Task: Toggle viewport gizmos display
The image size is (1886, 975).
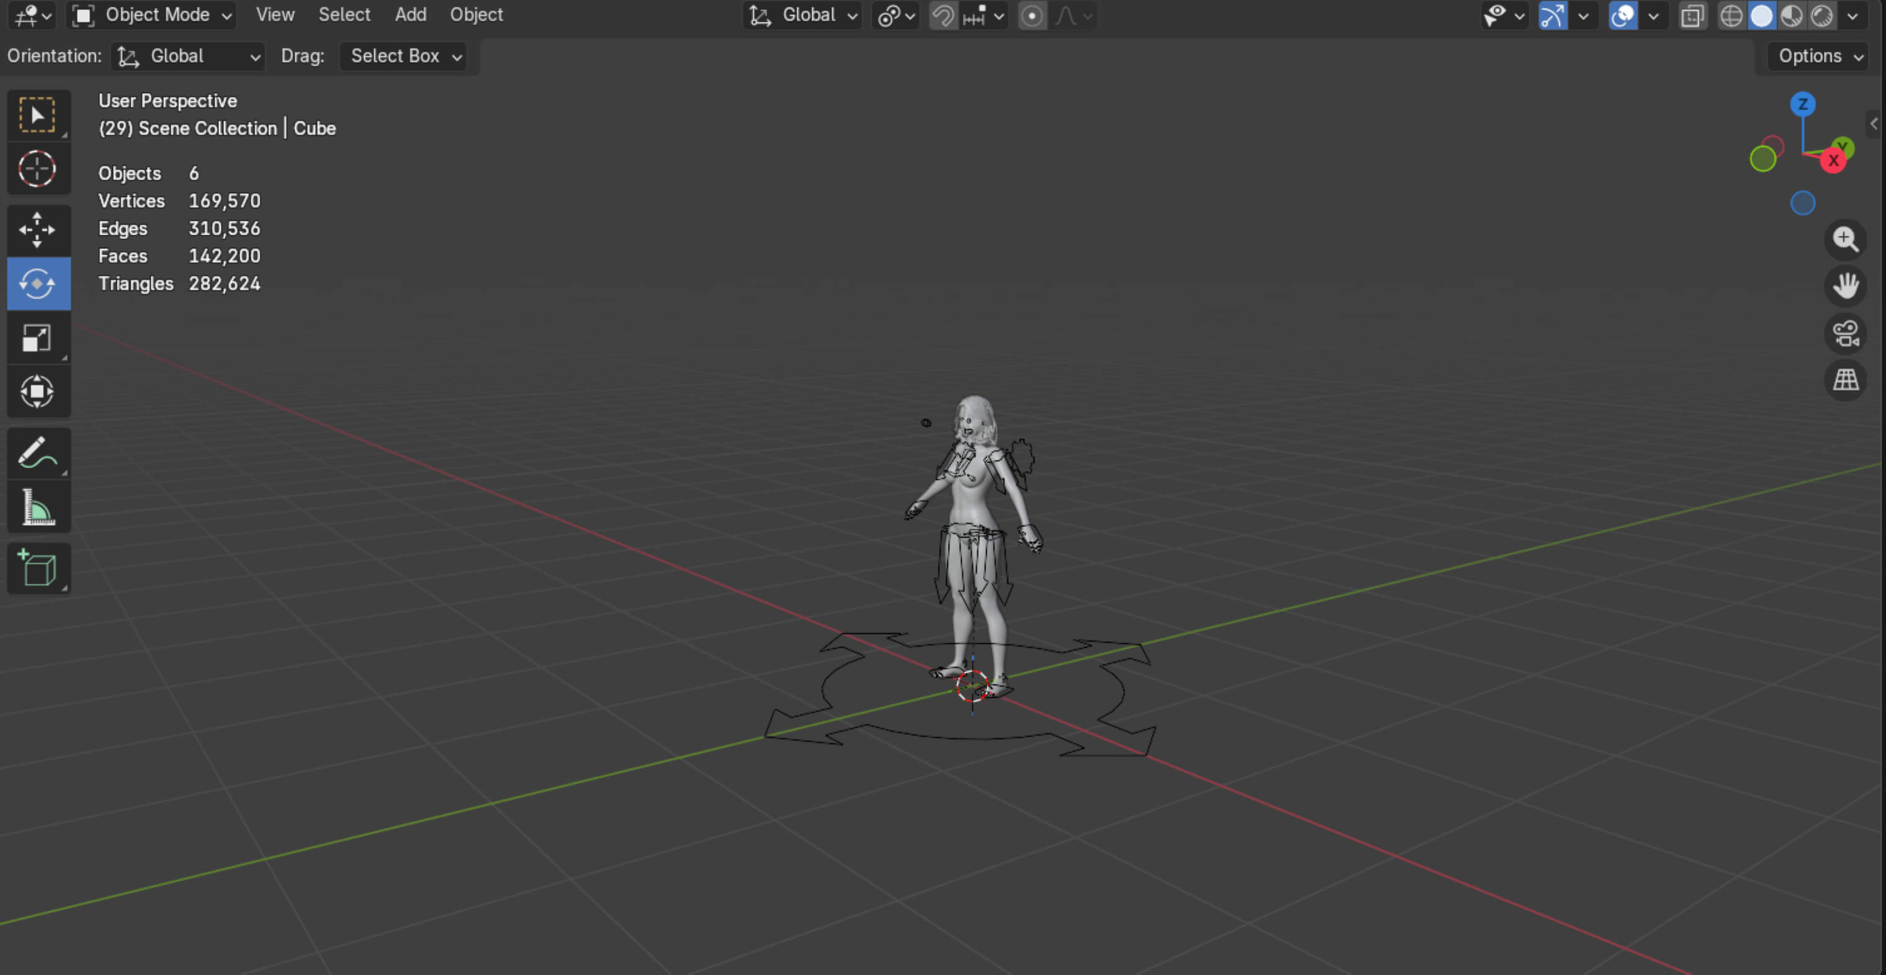Action: (1552, 16)
